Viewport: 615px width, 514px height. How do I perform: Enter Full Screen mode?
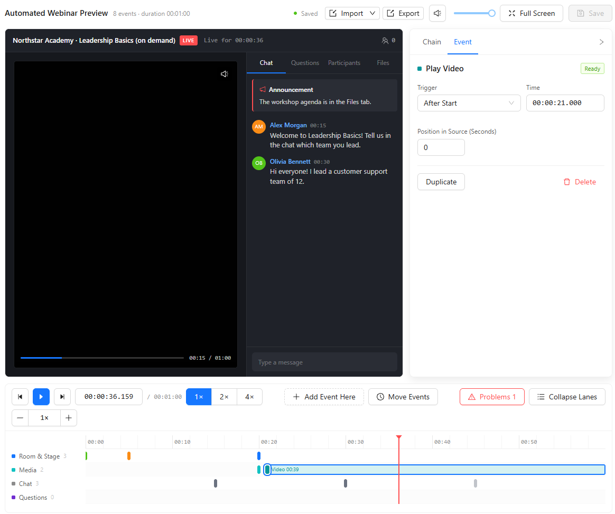click(532, 13)
